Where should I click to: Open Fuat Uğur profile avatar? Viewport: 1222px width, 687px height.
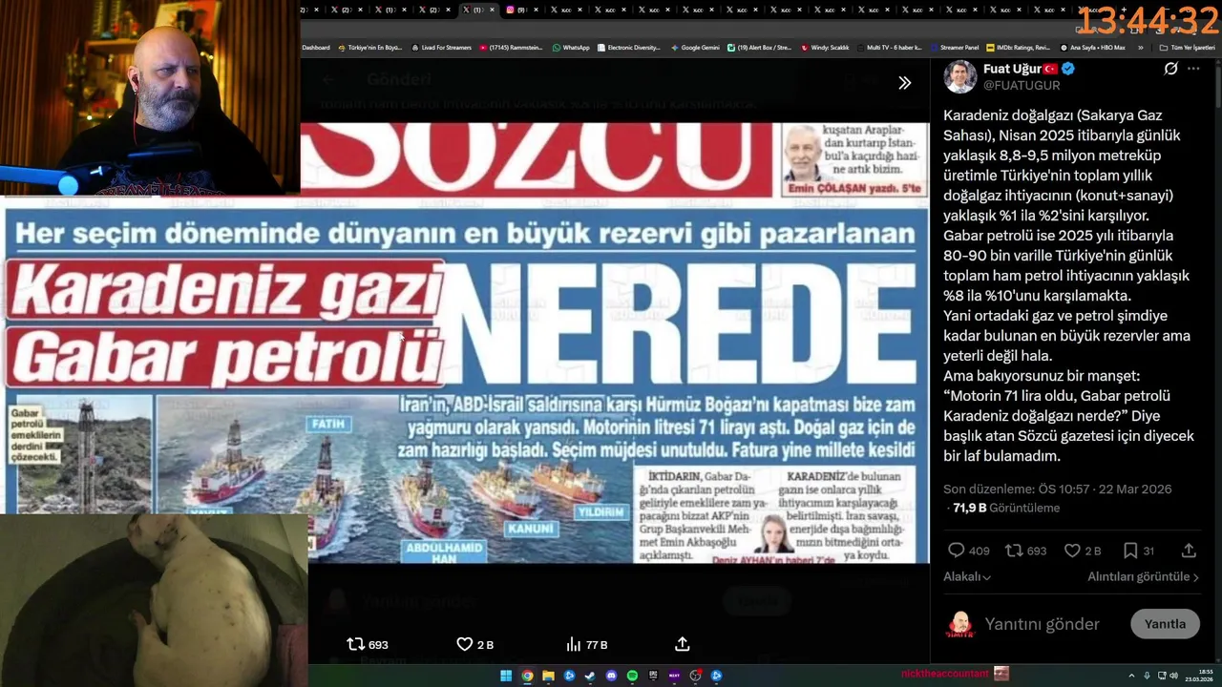(960, 76)
